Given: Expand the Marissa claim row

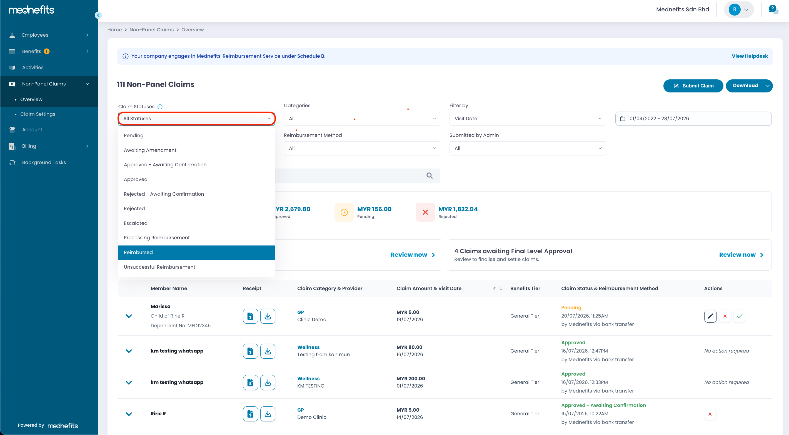Looking at the screenshot, I should tap(129, 316).
